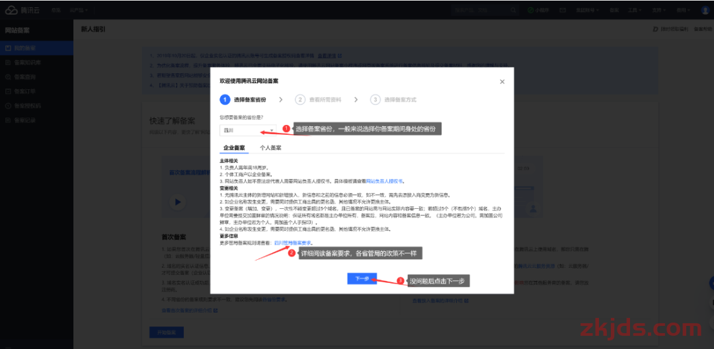This screenshot has height=349, width=714.
Task: Open the 四川 province dropdown
Action: click(248, 130)
